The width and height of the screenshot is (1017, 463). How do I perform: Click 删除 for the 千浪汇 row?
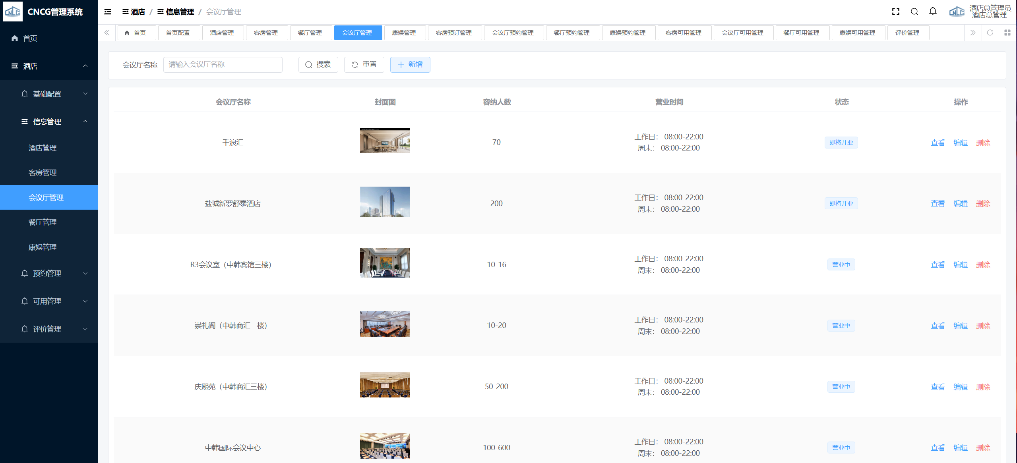[983, 143]
